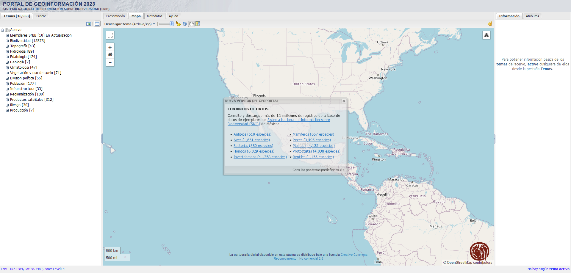Open the Bacterias (380 especies) link
This screenshot has width=571, height=273.
tap(253, 146)
